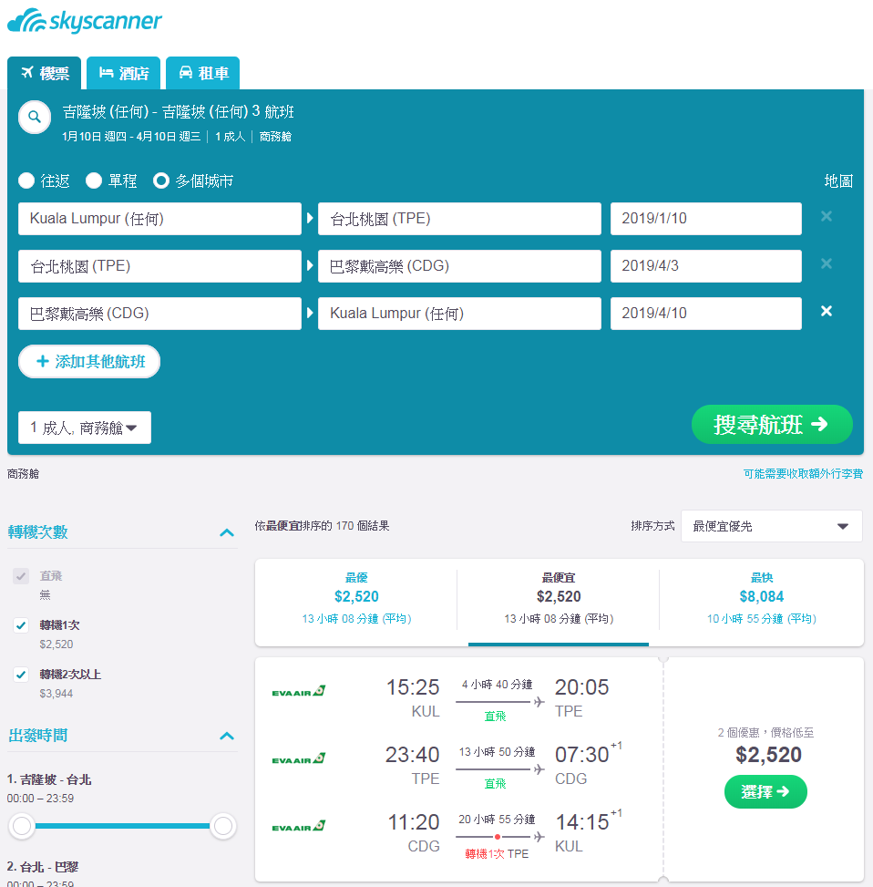873x887 pixels.
Task: Click the 07:30 CDG arrival time
Action: click(581, 755)
